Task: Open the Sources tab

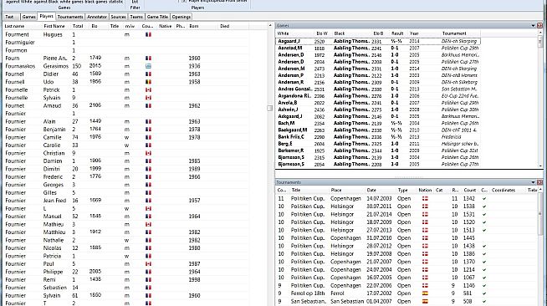Action: point(118,17)
